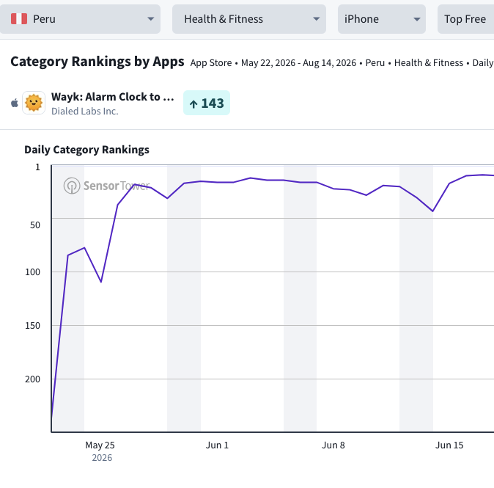Click the Daily Category Rankings chart title
The width and height of the screenshot is (494, 488).
pos(86,150)
